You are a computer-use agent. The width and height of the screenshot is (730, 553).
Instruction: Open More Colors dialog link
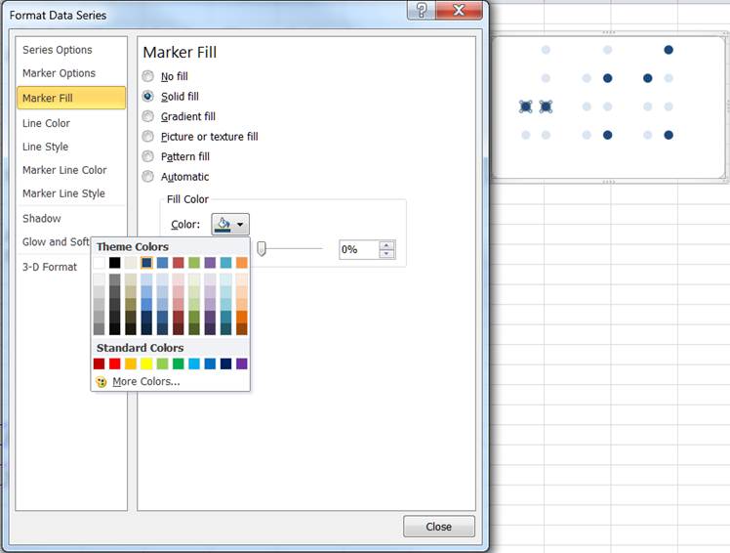146,382
